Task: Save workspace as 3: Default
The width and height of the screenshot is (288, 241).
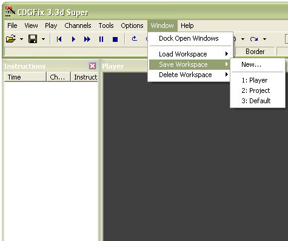Action: tap(258, 101)
